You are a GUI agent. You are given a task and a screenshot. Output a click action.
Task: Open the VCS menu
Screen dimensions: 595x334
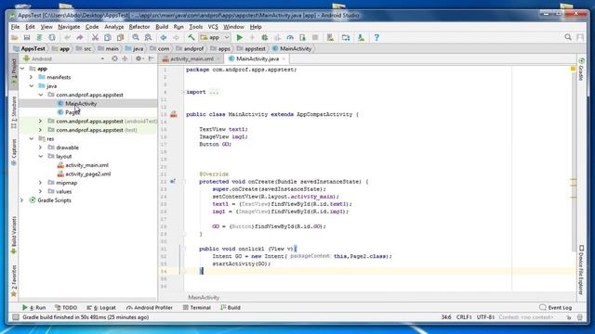[x=213, y=27]
